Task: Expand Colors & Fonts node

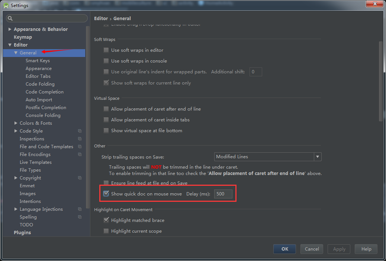Action: point(16,123)
